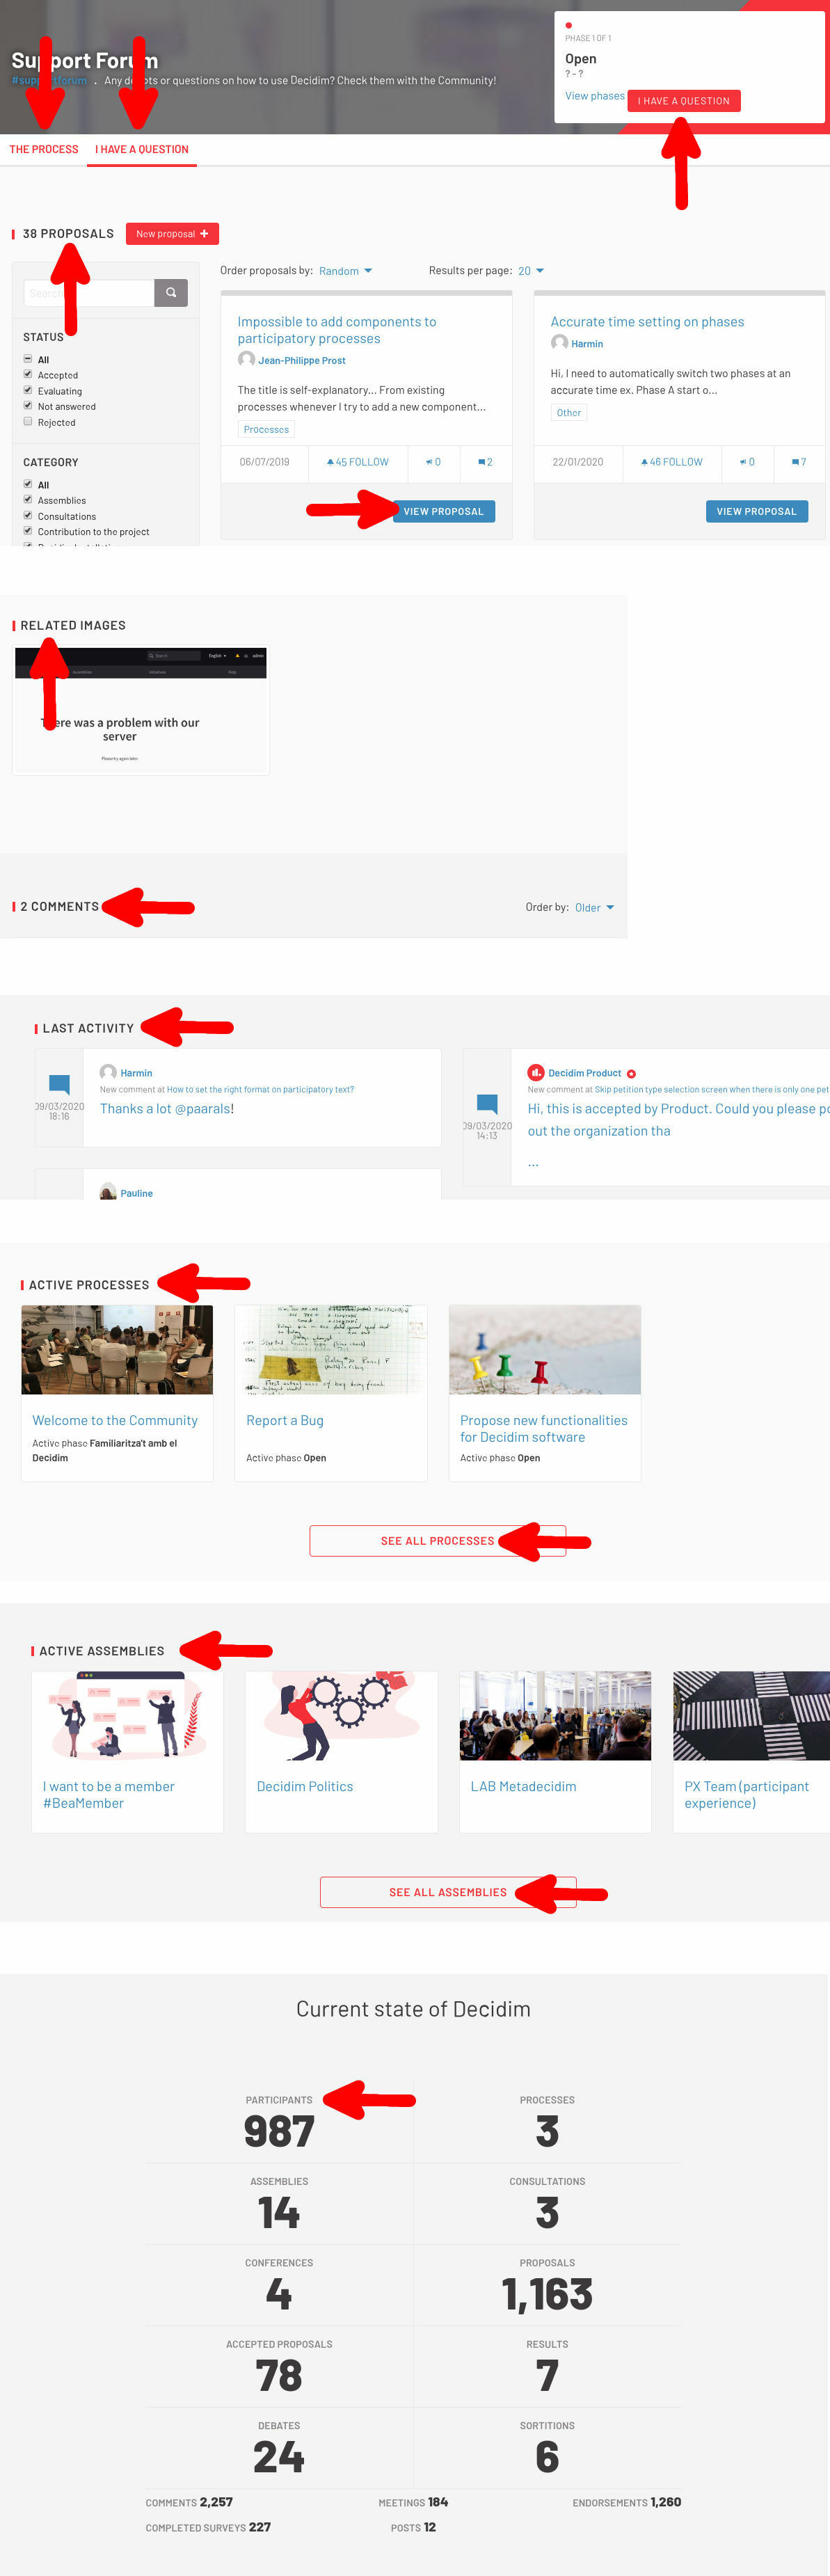Open PX Team (participant experience) assembly
Viewport: 830px width, 2576px height.
pyautogui.click(x=747, y=1794)
